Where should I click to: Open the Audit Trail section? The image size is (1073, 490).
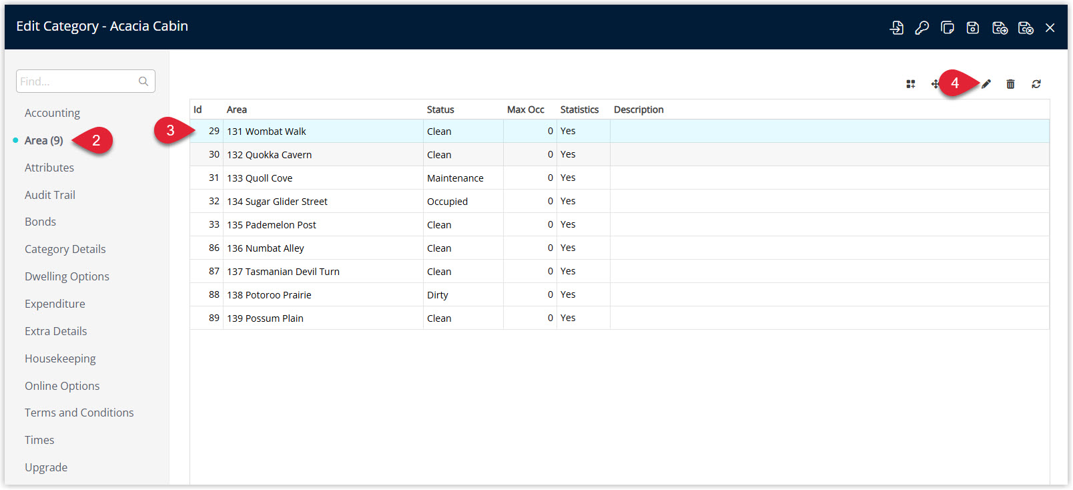(x=50, y=195)
